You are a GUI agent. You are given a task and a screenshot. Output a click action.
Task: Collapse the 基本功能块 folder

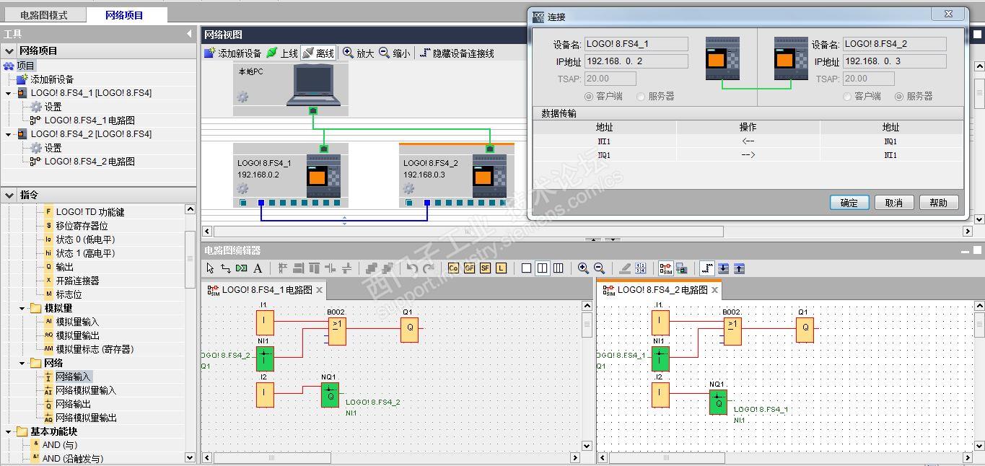9,431
